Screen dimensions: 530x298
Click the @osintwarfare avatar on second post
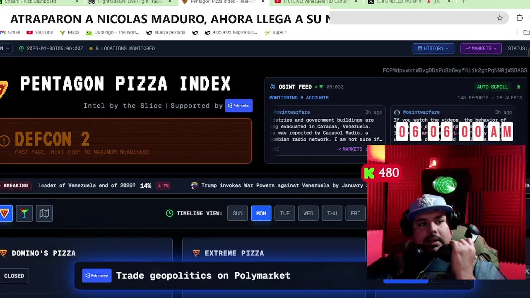397,112
